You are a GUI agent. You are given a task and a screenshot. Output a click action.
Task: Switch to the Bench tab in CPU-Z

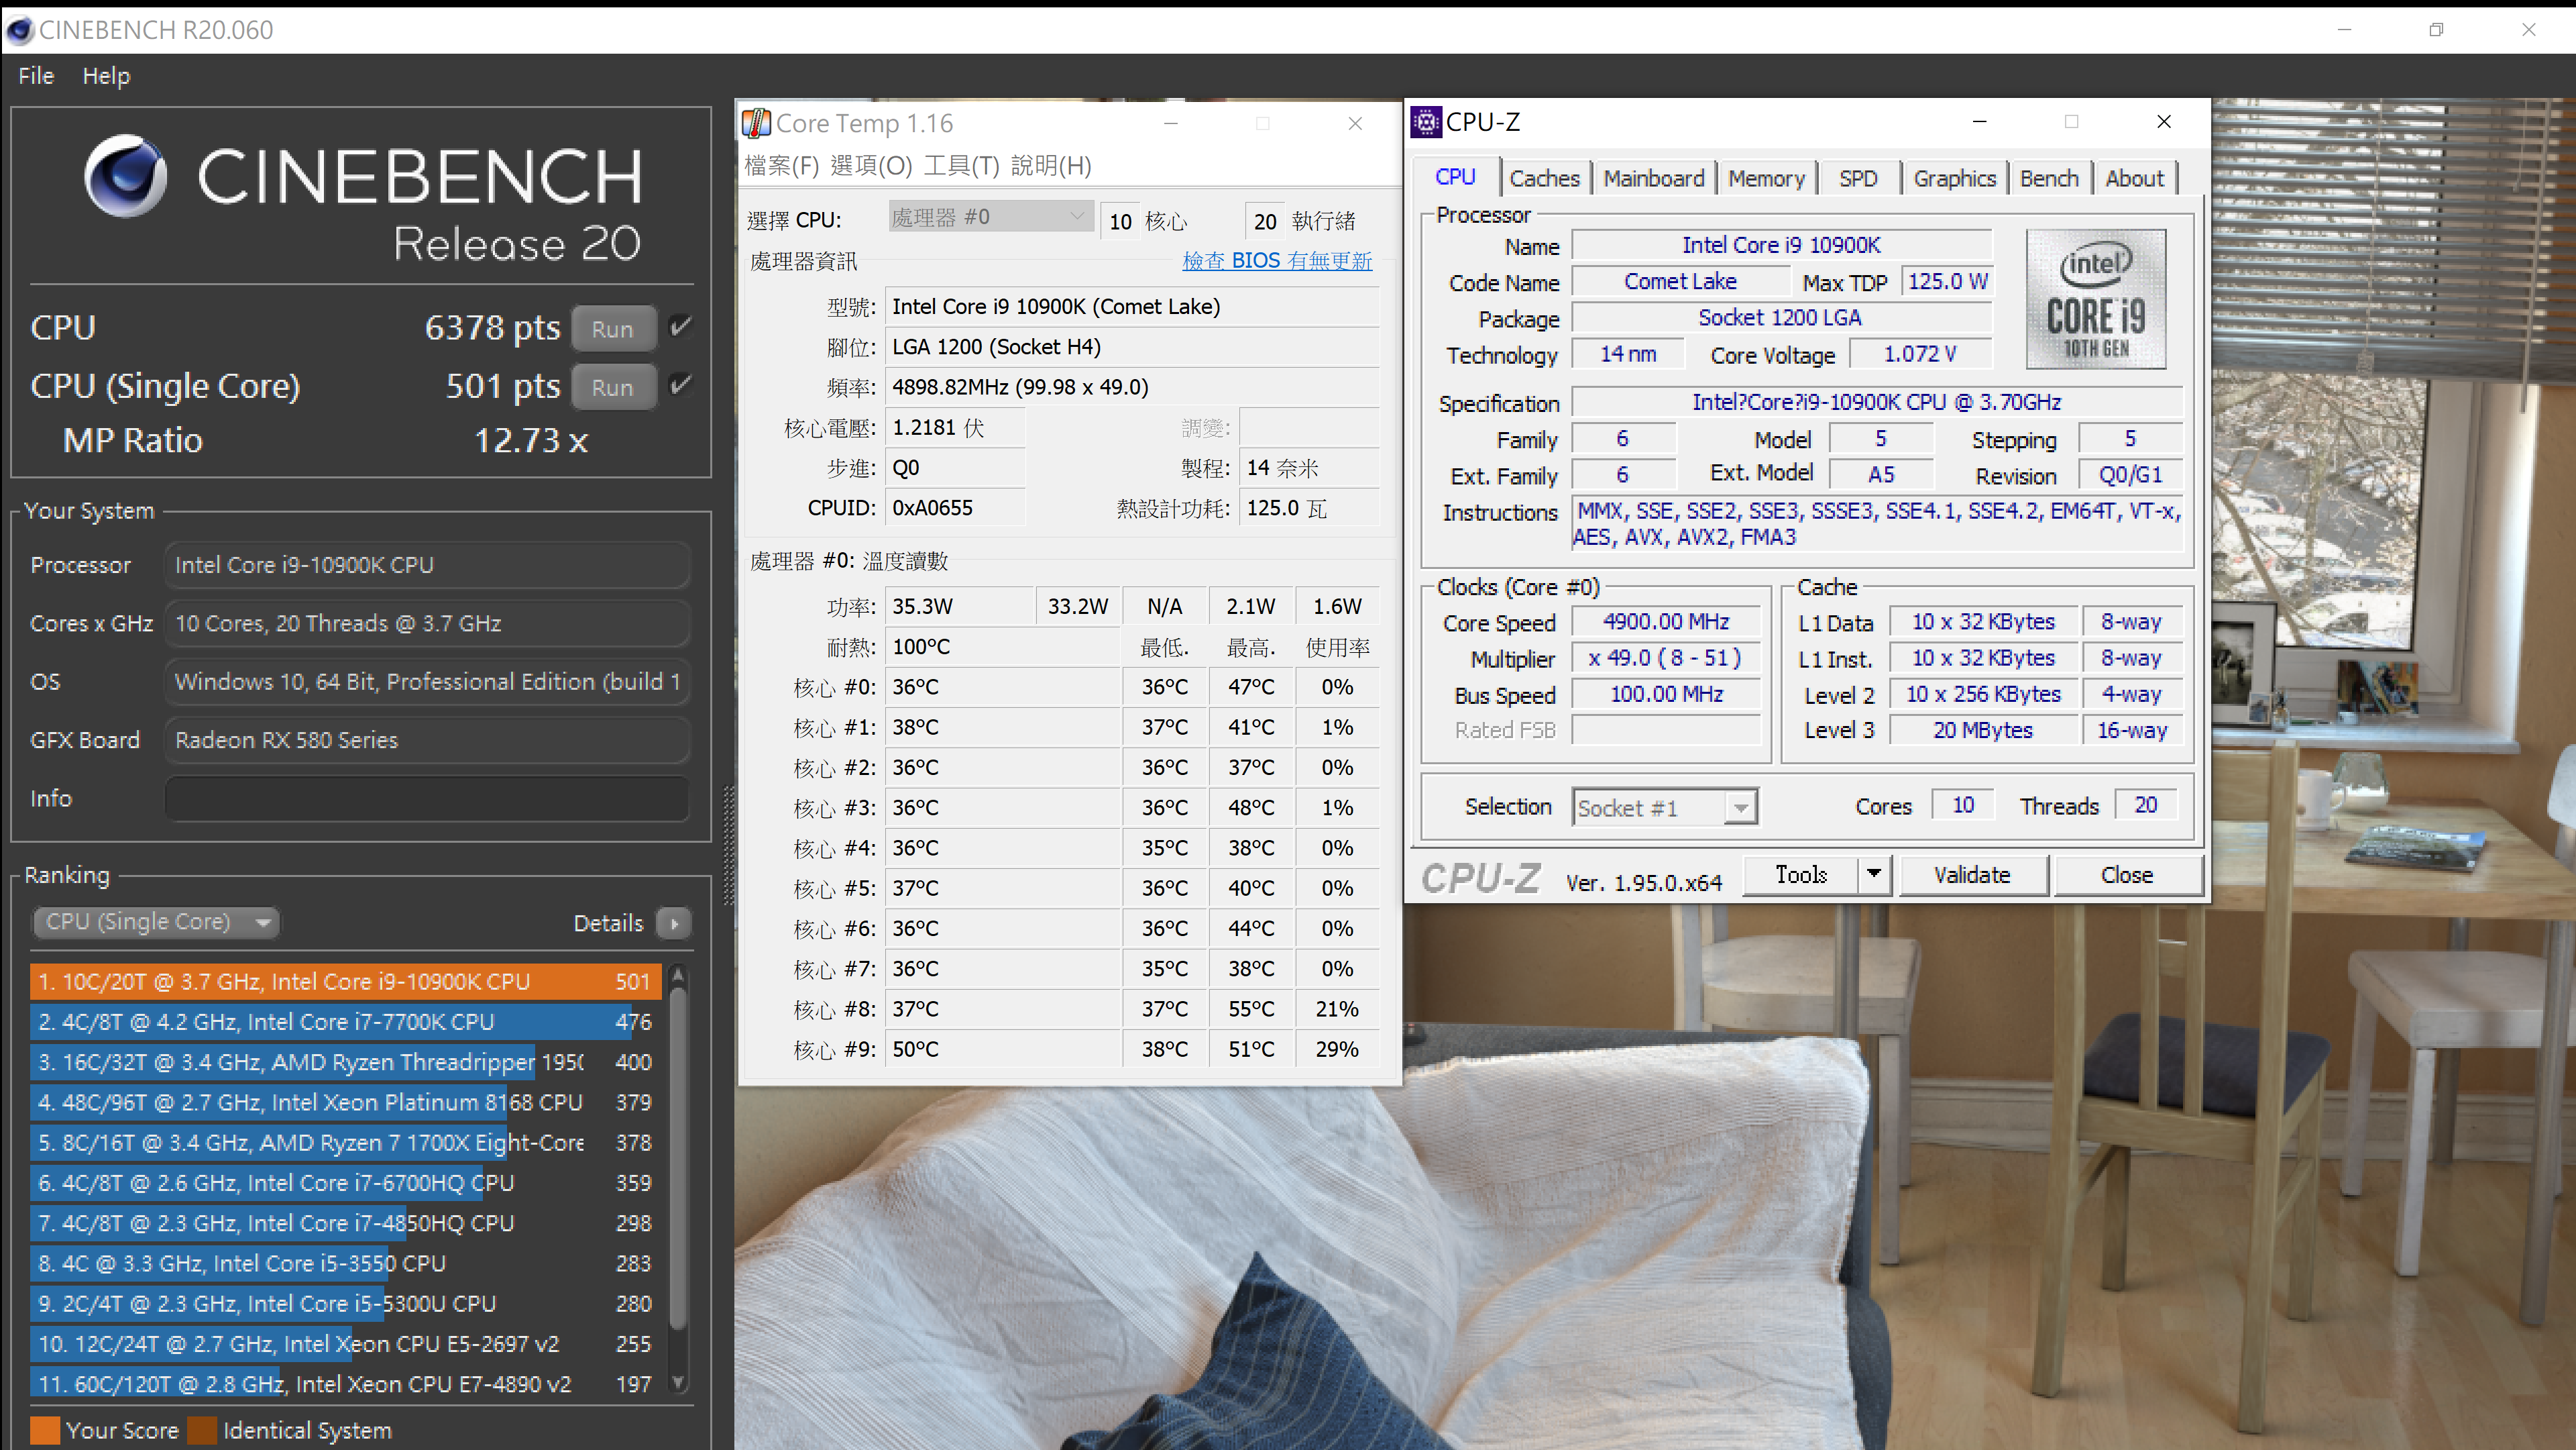coord(2049,178)
